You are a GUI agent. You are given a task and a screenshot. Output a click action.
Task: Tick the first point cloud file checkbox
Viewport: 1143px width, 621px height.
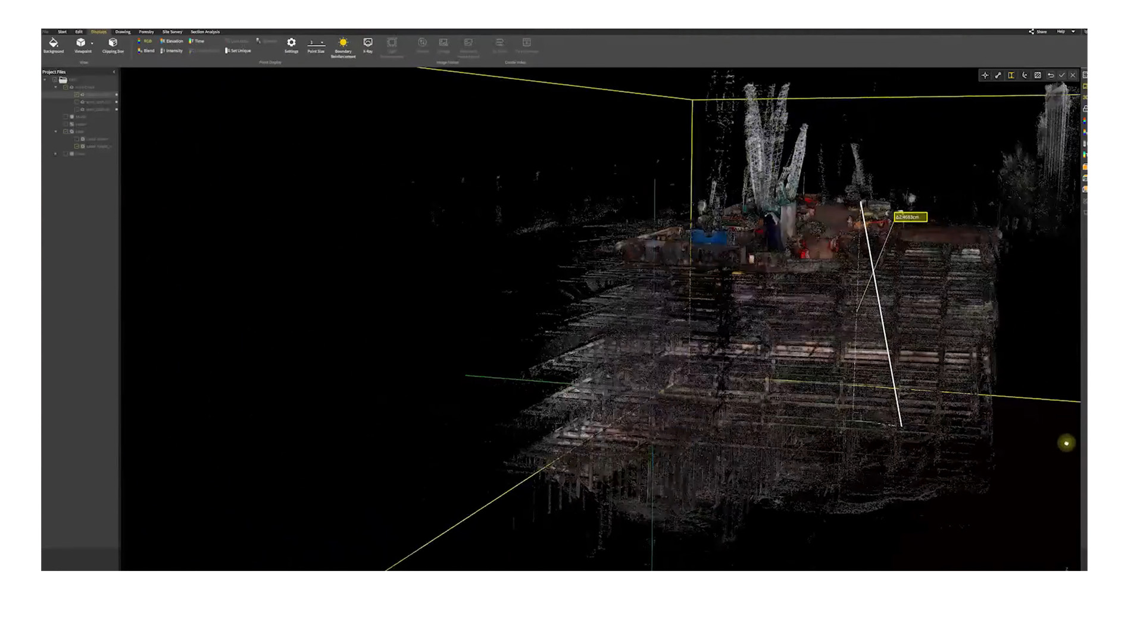point(77,95)
